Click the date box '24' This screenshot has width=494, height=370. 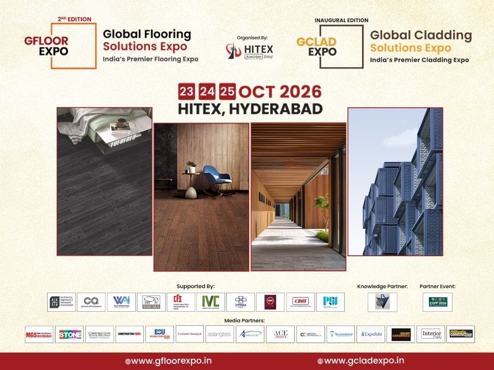tap(207, 91)
